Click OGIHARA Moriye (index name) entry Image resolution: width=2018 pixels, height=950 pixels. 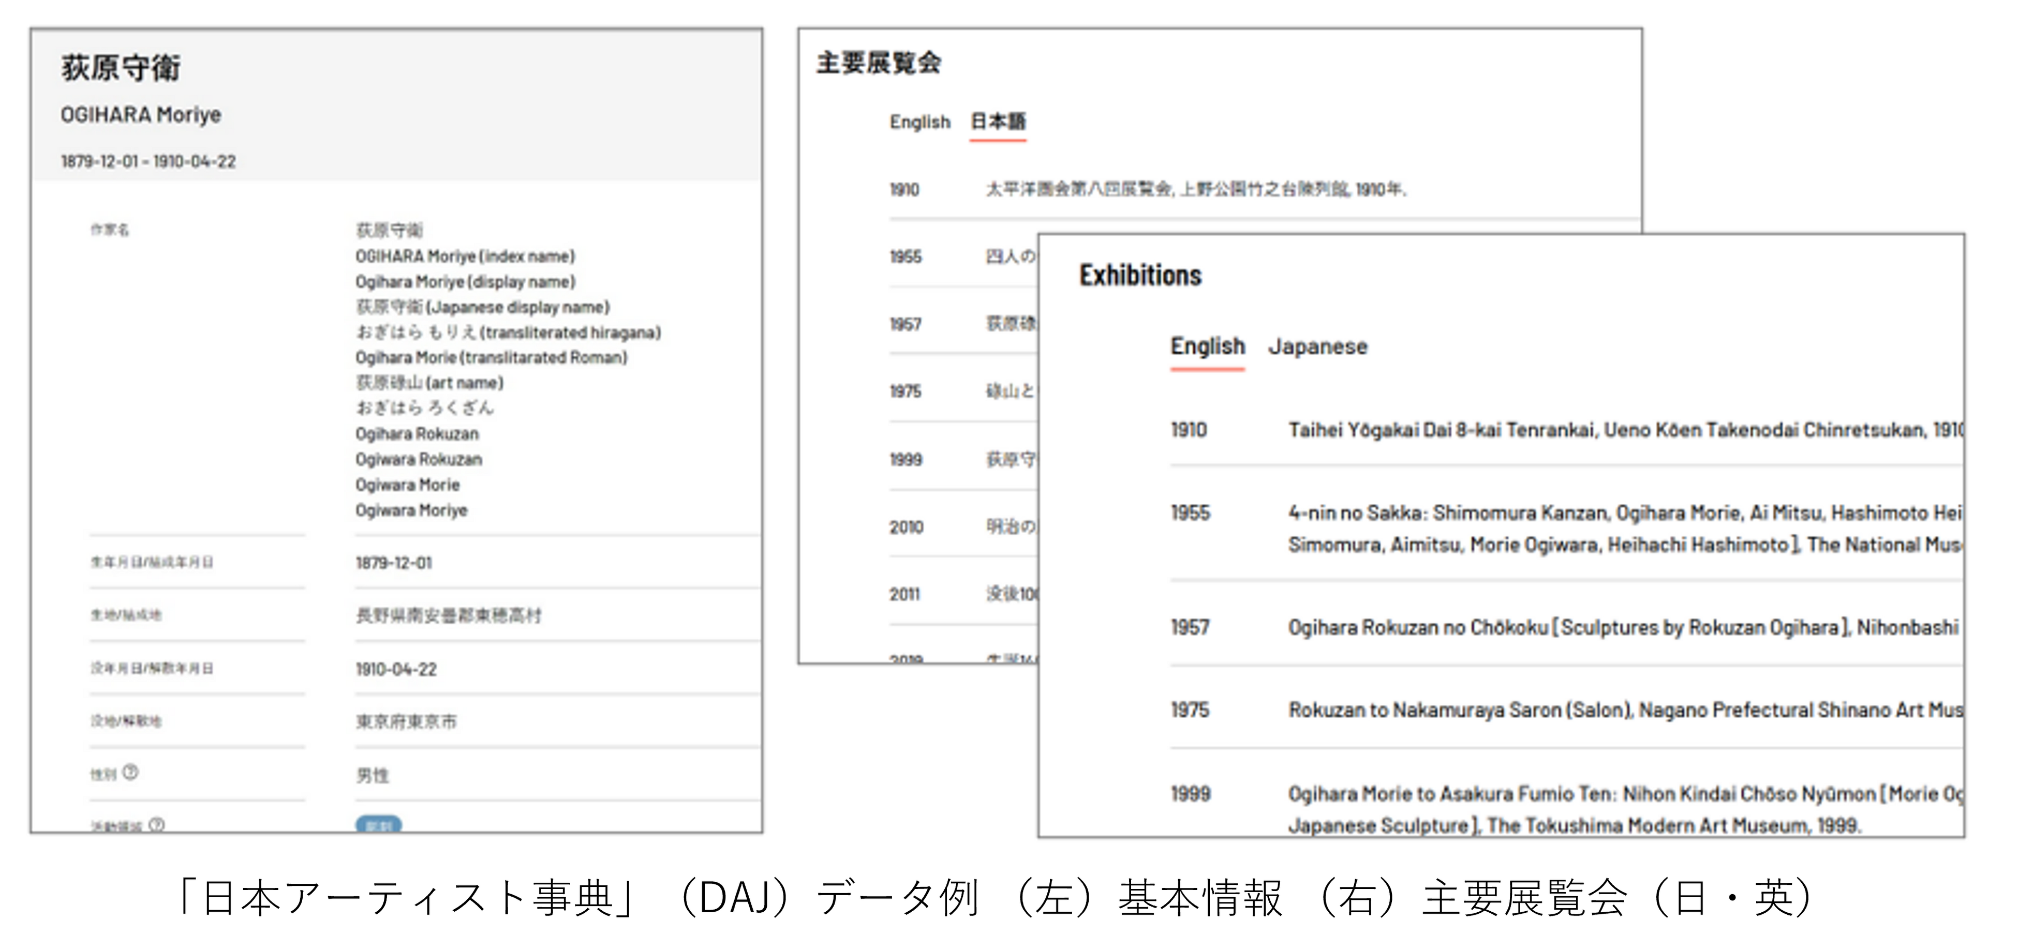pyautogui.click(x=465, y=256)
